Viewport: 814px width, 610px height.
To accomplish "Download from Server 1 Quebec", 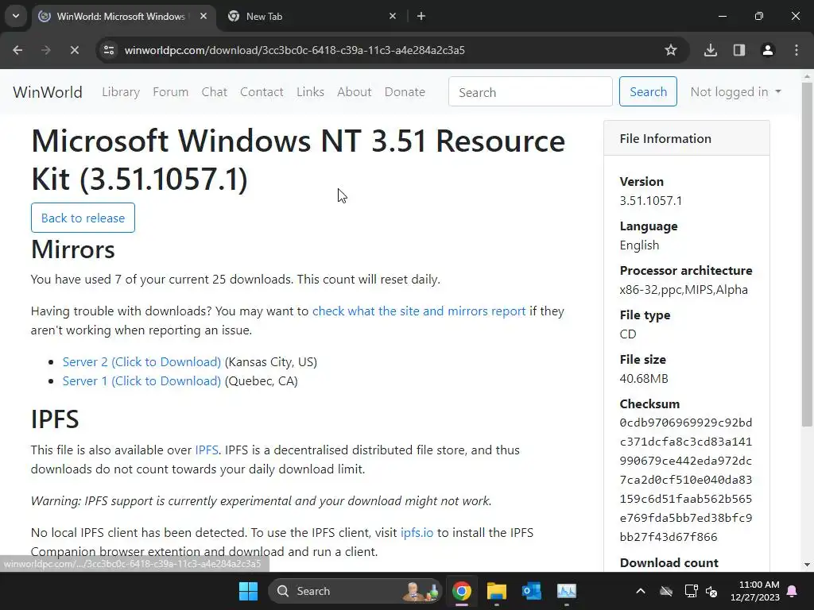I will (x=141, y=381).
